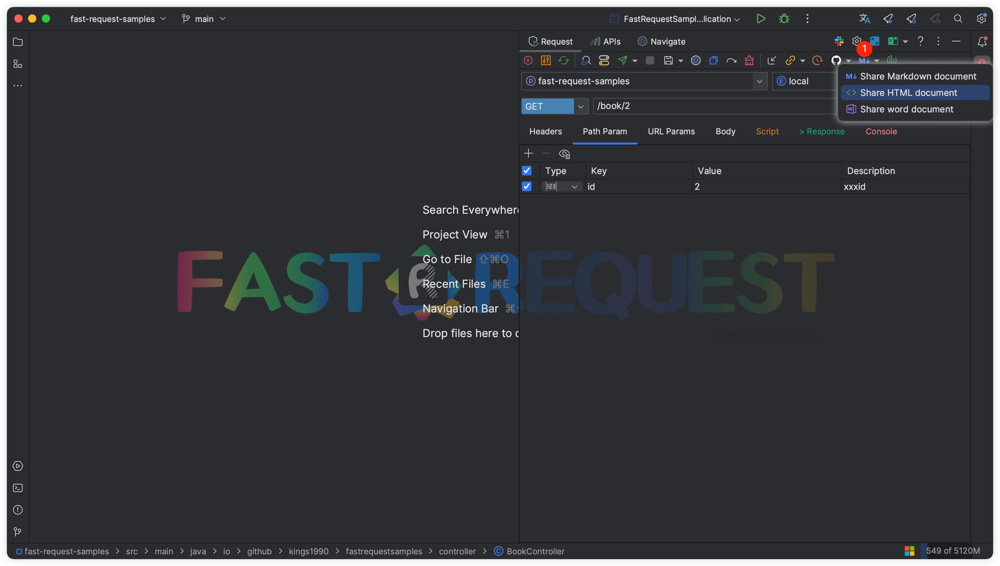Toggle the select-all header checkbox
Screen dimensions: 1000x566
coord(526,171)
